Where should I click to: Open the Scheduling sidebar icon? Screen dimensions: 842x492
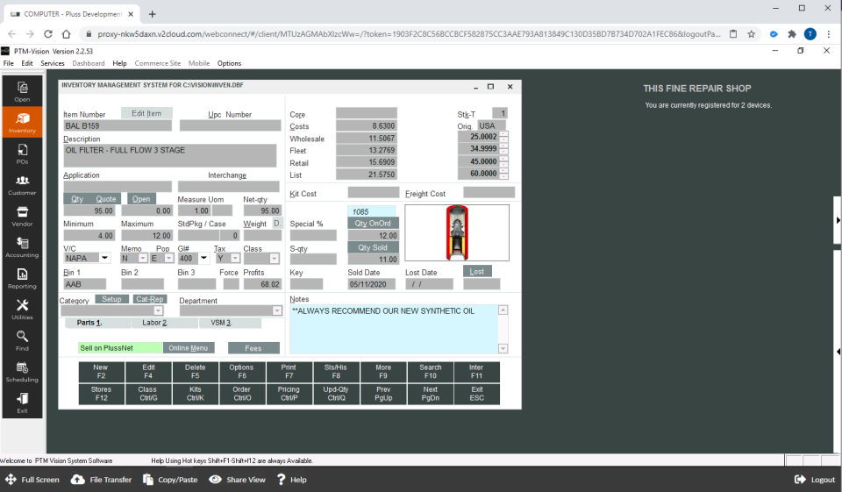(x=22, y=371)
